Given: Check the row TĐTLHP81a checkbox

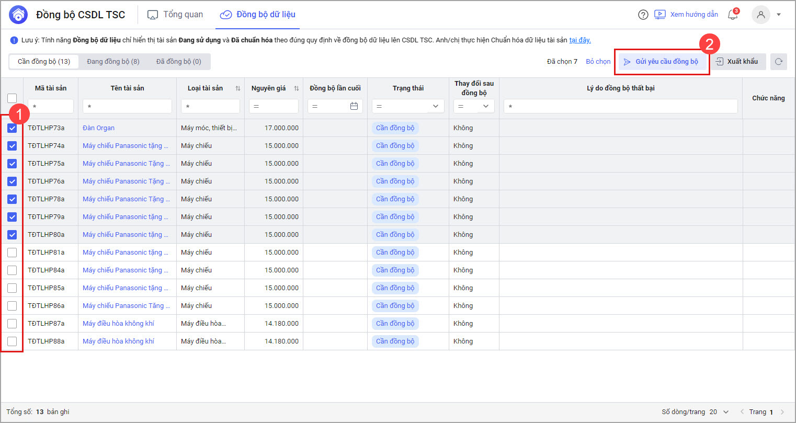Looking at the screenshot, I should click(x=12, y=253).
